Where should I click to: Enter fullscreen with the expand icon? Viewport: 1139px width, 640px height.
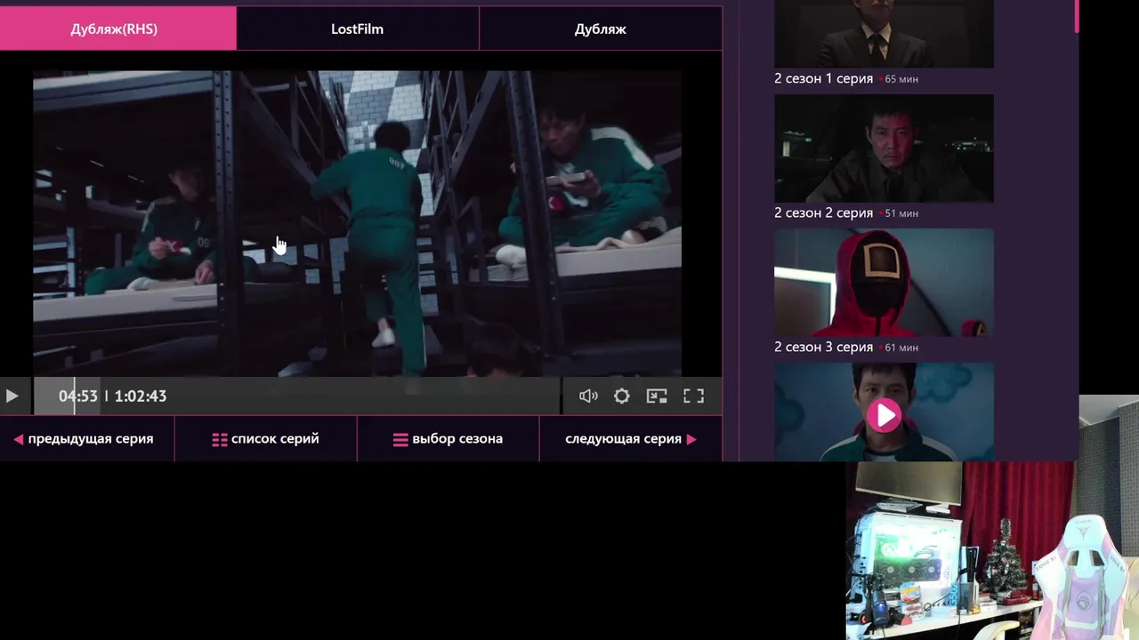[693, 396]
